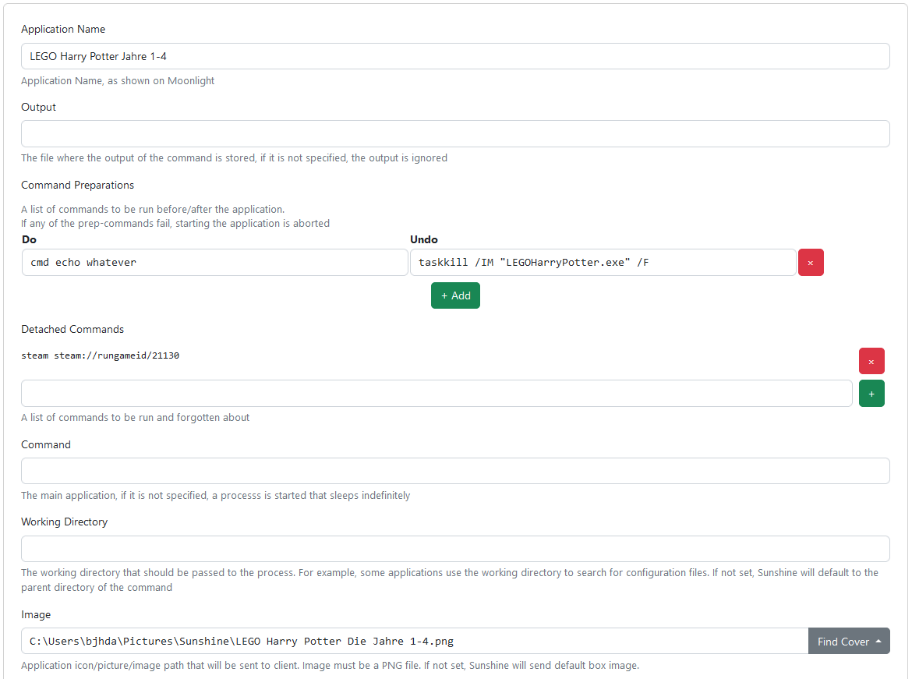Open the Find Cover dropdown
Viewport: 912px width, 679px height.
tap(849, 641)
